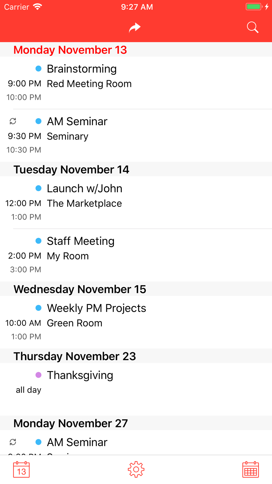Switch to month grid calendar icon
The width and height of the screenshot is (272, 484).
251,469
